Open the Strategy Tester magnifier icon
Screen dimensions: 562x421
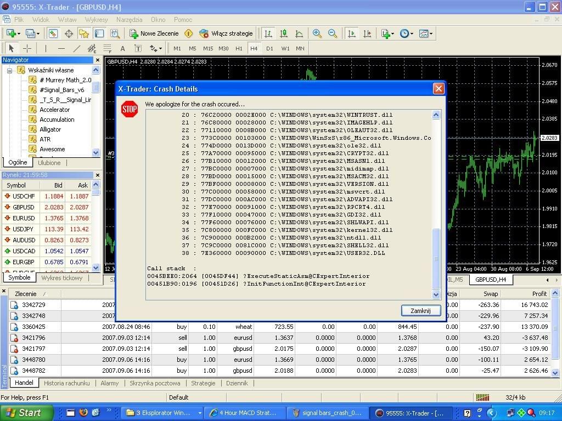pyautogui.click(x=115, y=33)
